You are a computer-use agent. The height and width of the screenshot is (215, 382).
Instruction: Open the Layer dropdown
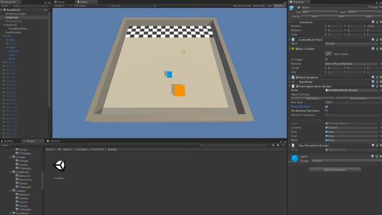point(364,12)
